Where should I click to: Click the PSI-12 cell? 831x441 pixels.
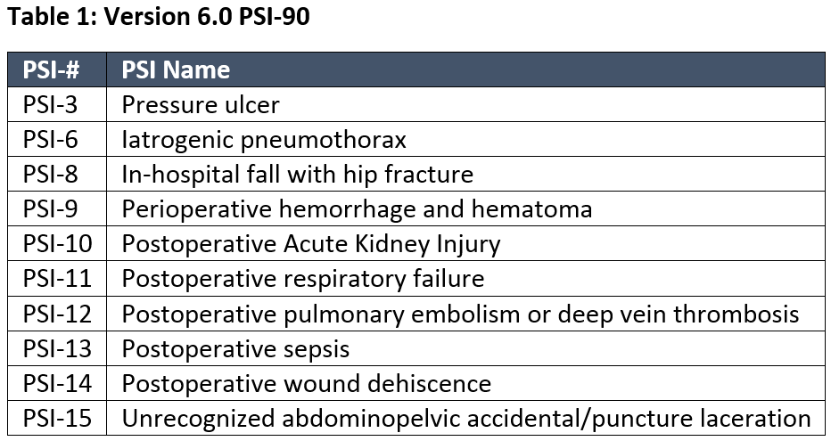point(57,314)
